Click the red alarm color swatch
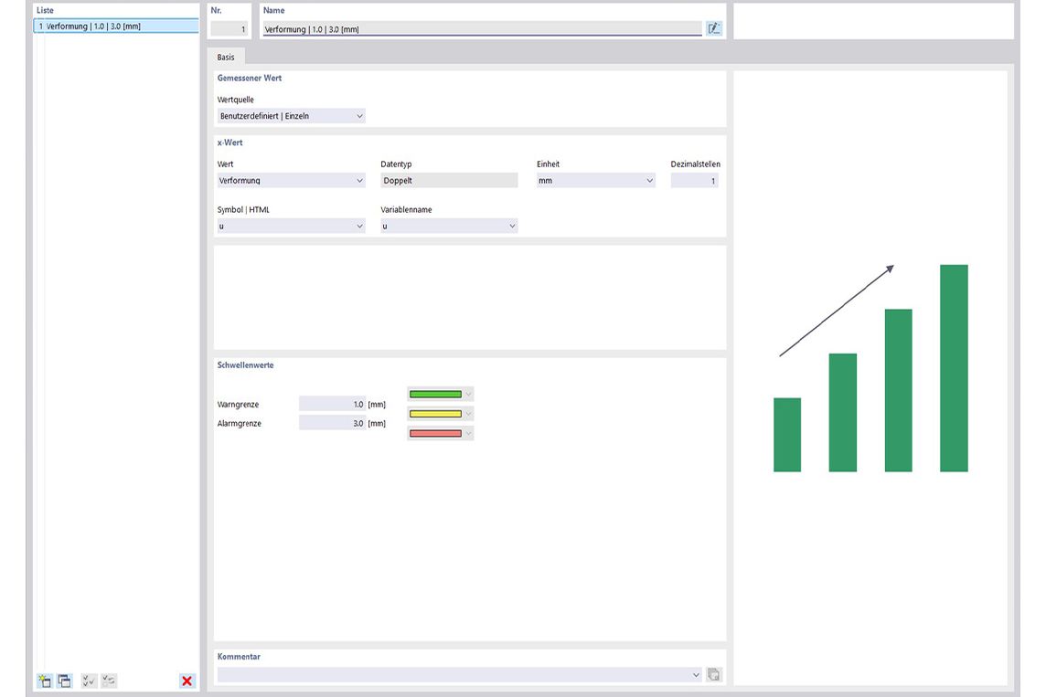The height and width of the screenshot is (697, 1046). tap(436, 433)
